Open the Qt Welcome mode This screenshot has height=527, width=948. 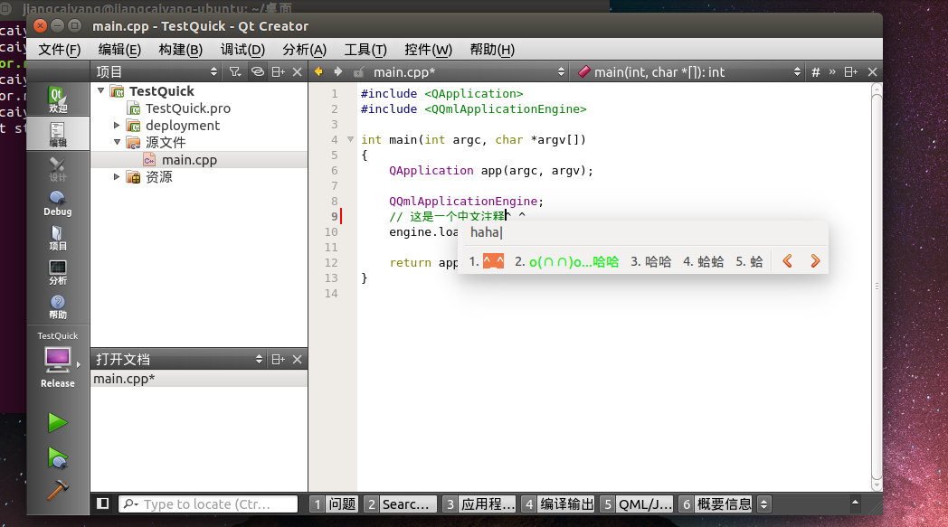(58, 99)
